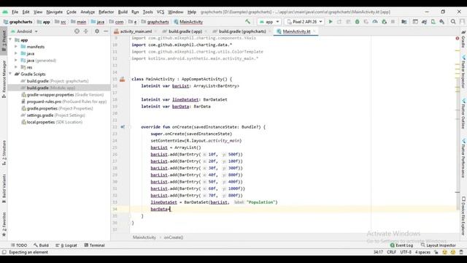
Task: Select local.properties file in tree
Action: (x=52, y=122)
